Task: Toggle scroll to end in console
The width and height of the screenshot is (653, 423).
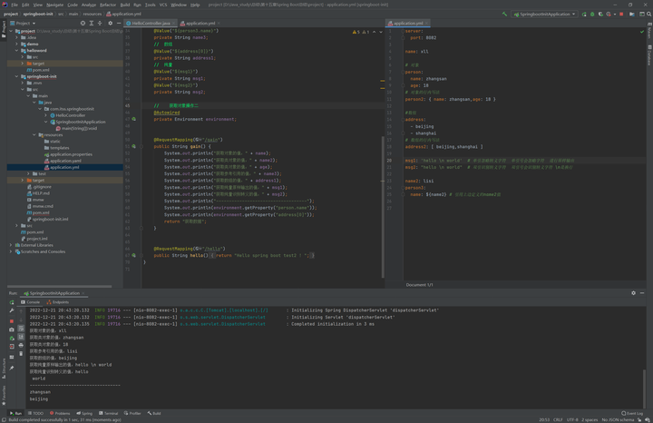Action: click(x=21, y=337)
